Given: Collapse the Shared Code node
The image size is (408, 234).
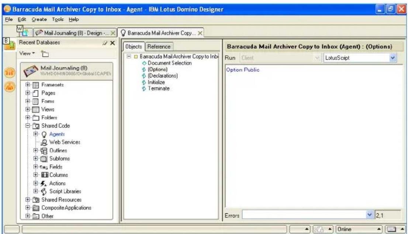Looking at the screenshot, I should tap(28, 126).
